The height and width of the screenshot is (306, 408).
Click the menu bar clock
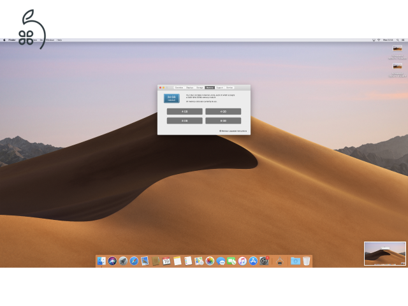click(388, 40)
